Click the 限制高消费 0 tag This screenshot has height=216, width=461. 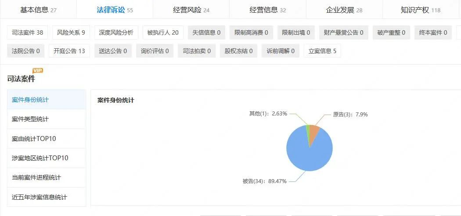[x=251, y=32]
